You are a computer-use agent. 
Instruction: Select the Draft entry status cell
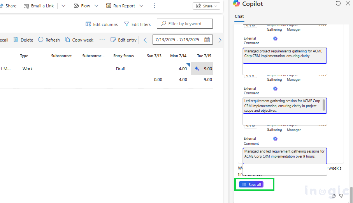pos(121,69)
